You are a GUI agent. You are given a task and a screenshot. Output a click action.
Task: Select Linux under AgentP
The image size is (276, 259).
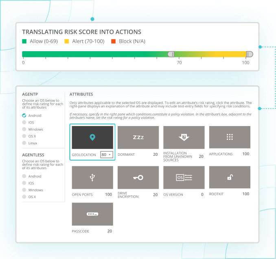pos(24,143)
